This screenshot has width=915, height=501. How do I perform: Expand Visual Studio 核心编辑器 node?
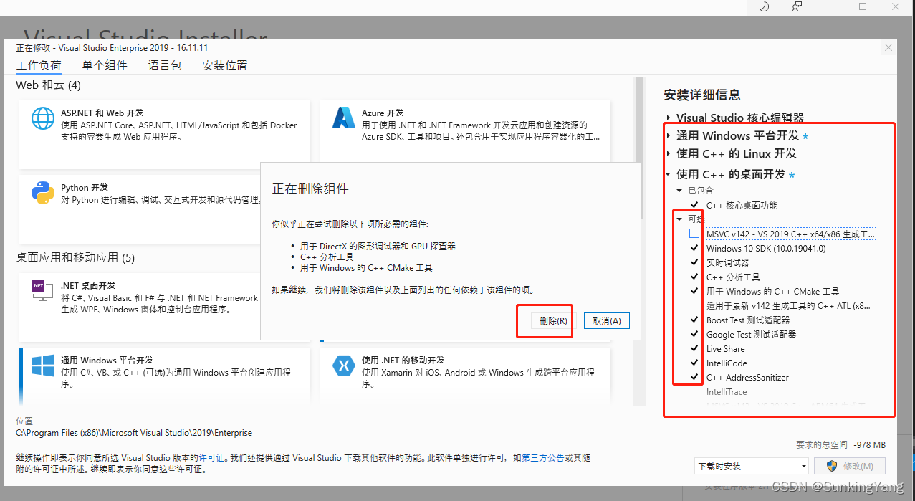(x=669, y=118)
